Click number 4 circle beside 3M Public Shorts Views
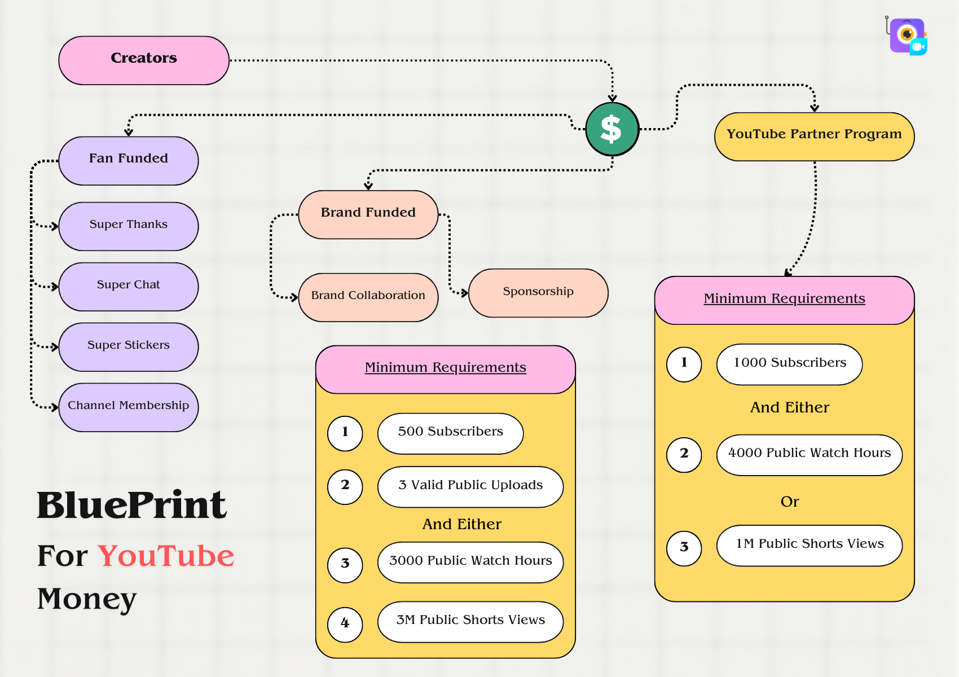 point(345,625)
